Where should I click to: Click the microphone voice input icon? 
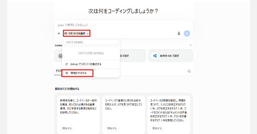point(179,33)
